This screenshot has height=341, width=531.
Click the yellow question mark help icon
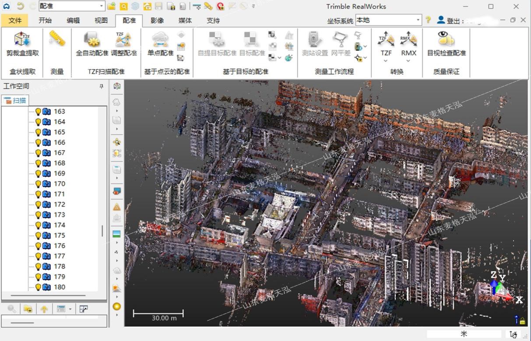click(x=428, y=20)
